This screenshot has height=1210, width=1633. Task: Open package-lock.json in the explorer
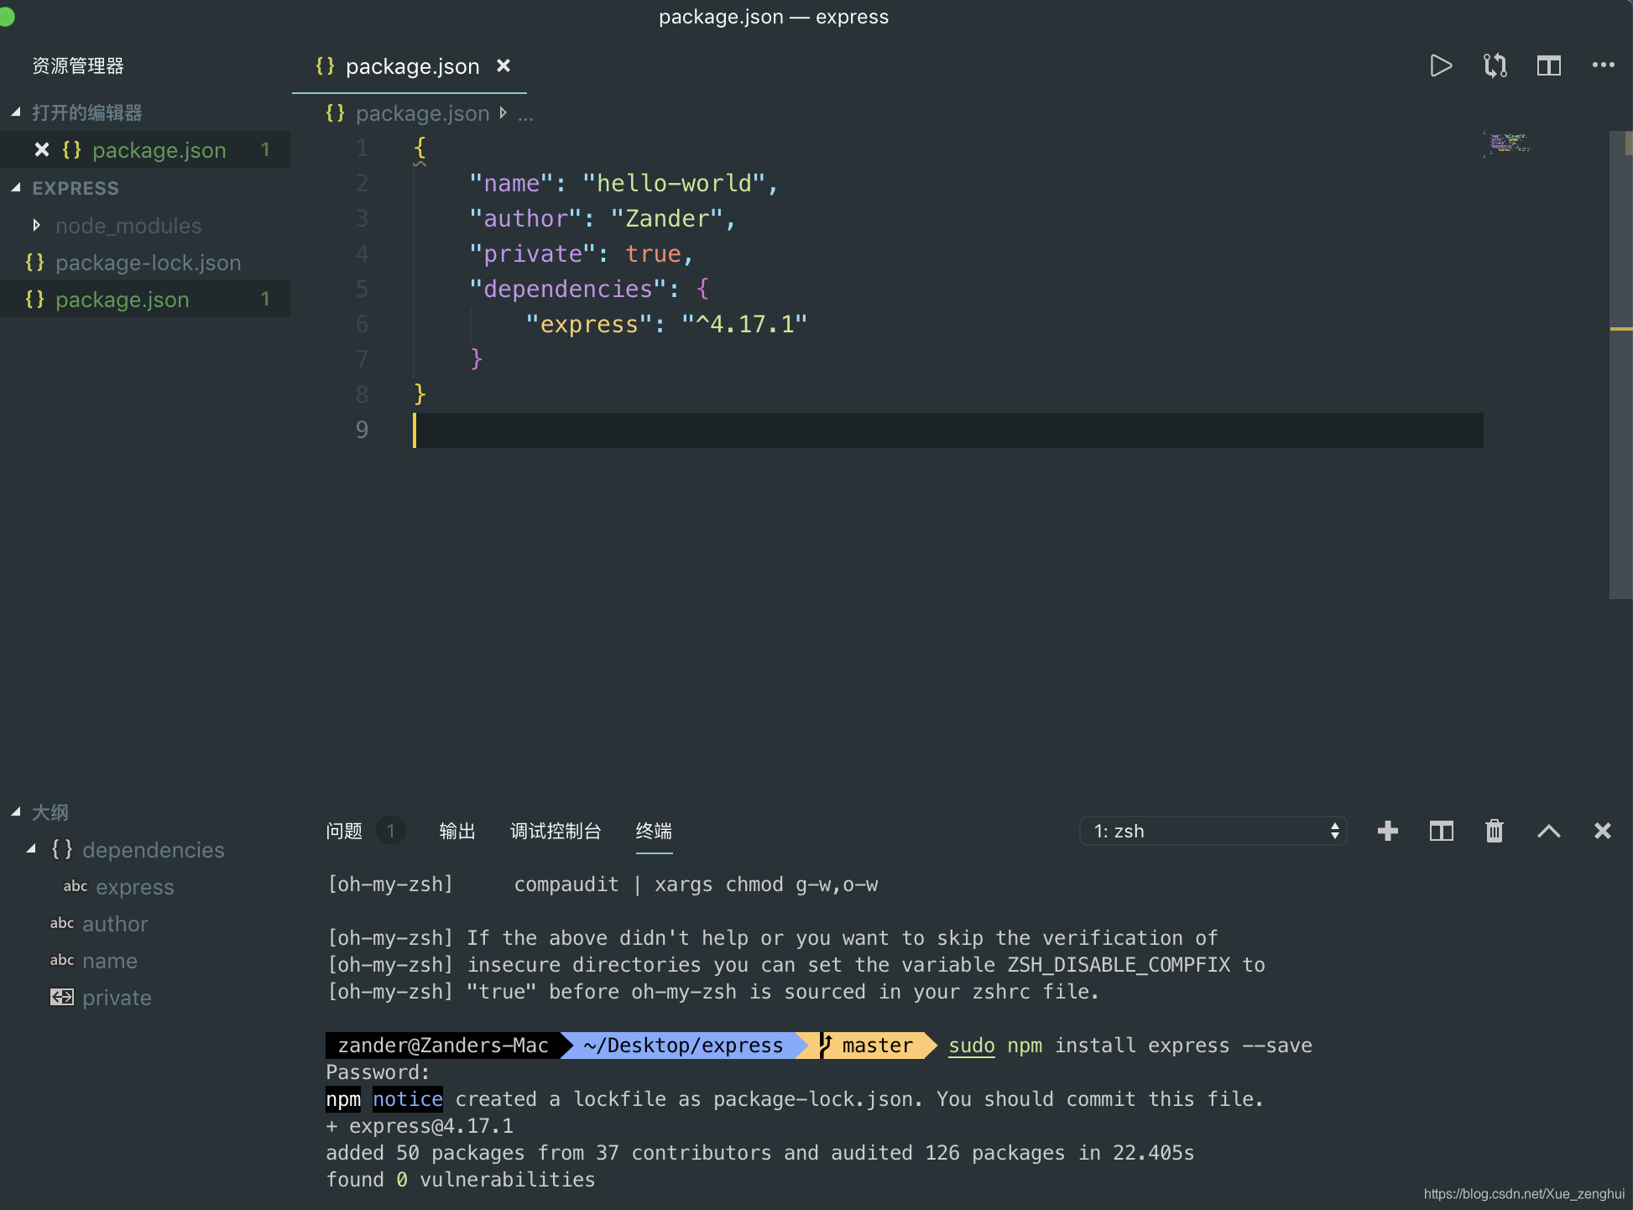148,263
